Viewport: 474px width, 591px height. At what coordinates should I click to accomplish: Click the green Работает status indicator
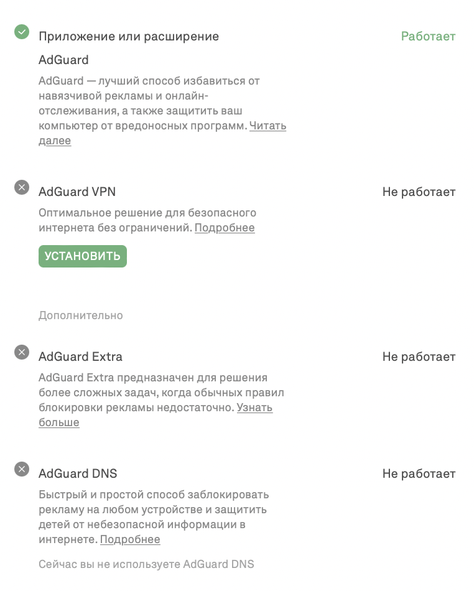427,36
